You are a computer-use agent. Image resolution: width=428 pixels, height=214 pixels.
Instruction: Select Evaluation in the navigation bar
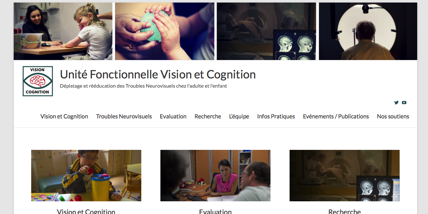173,117
